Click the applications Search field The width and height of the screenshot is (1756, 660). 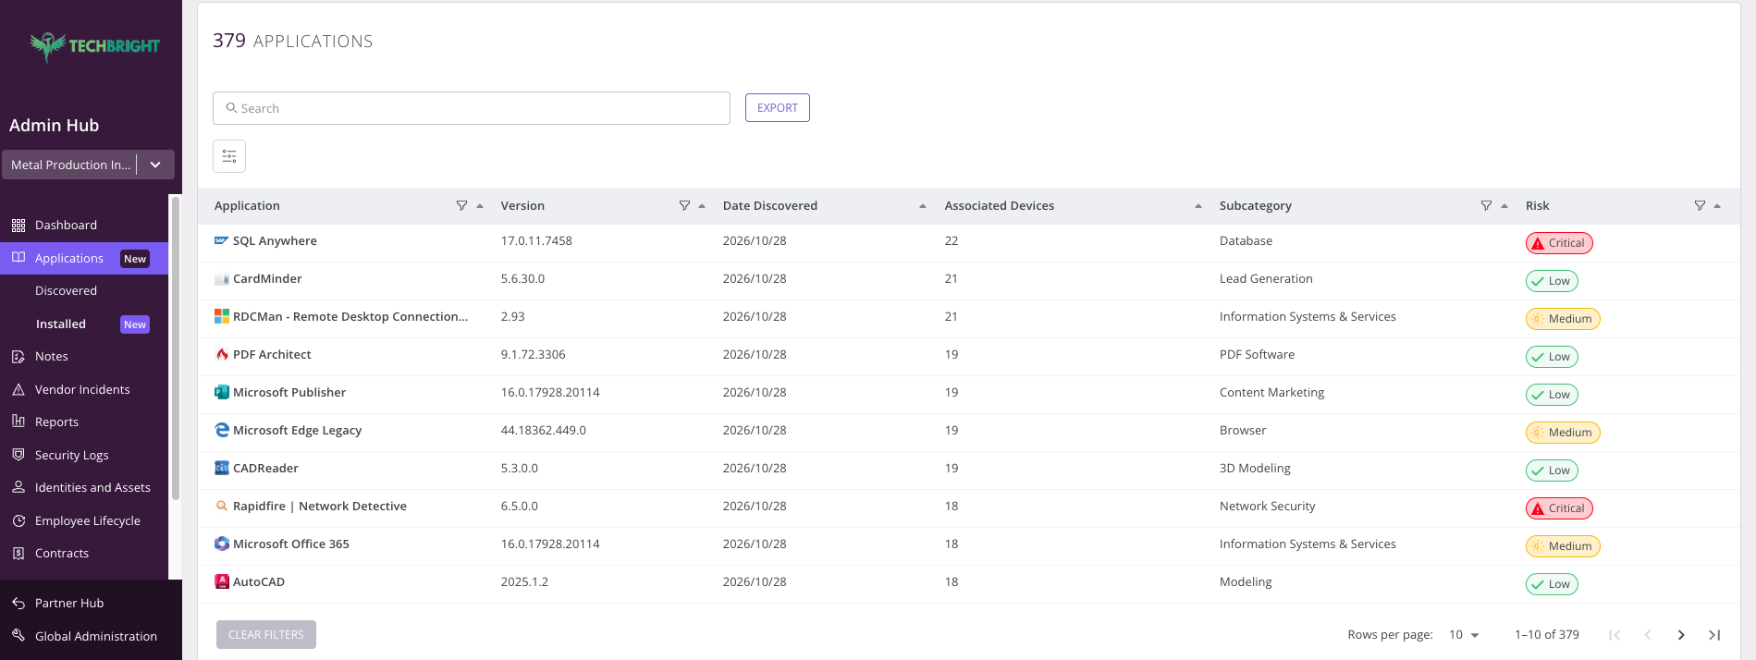click(x=472, y=108)
